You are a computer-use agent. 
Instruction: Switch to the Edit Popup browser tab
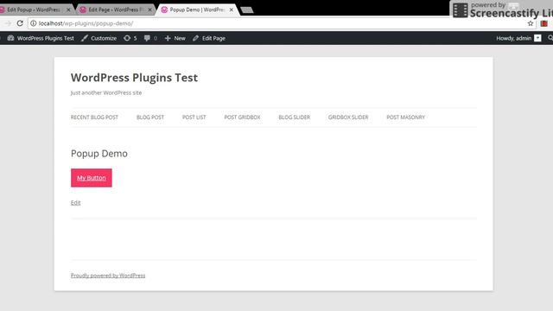34,10
